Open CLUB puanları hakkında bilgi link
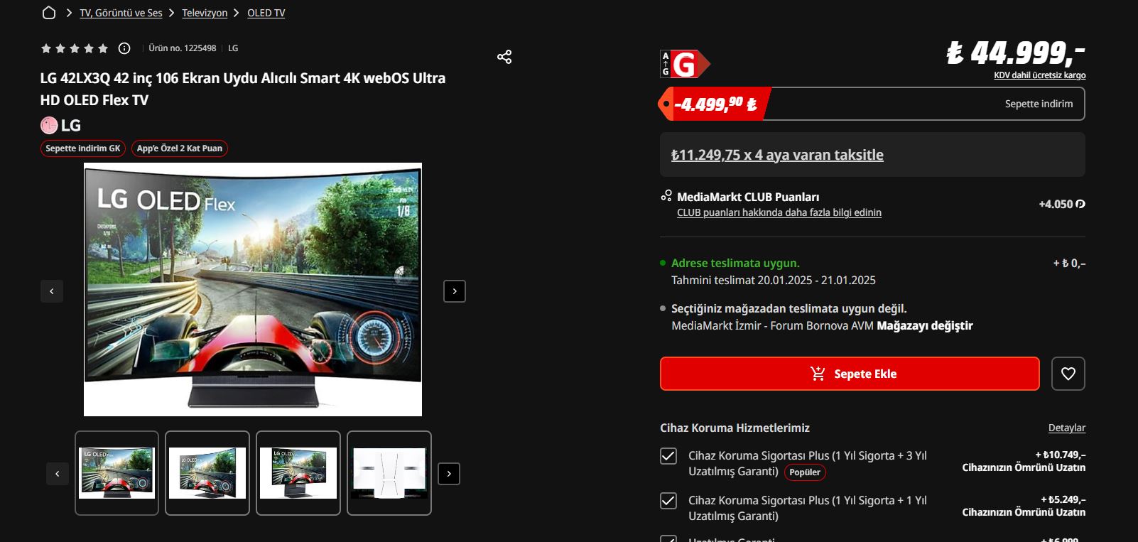This screenshot has width=1138, height=542. coord(779,212)
